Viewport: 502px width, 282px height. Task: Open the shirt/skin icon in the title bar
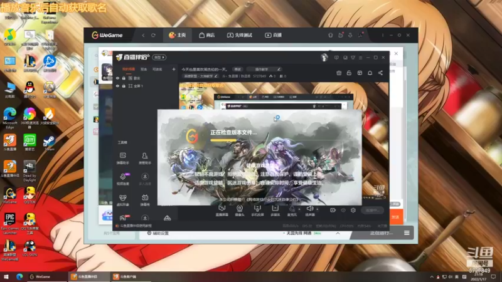[353, 58]
